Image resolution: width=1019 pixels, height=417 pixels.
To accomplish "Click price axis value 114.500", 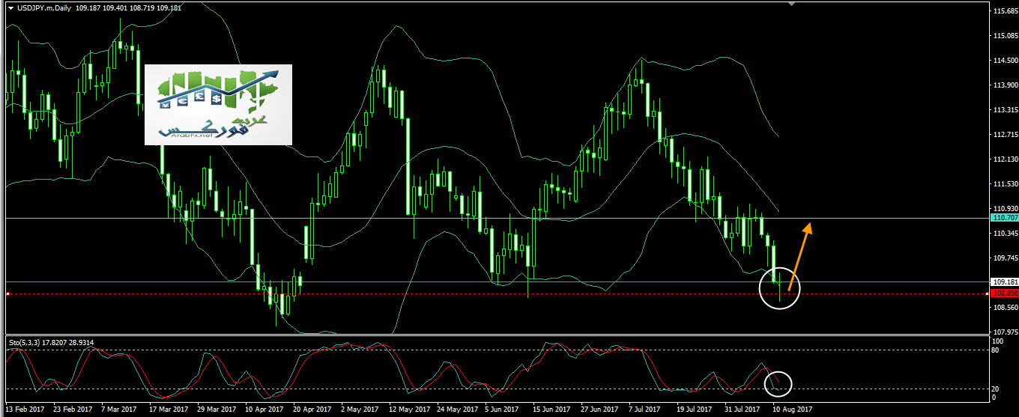I will coord(1005,61).
